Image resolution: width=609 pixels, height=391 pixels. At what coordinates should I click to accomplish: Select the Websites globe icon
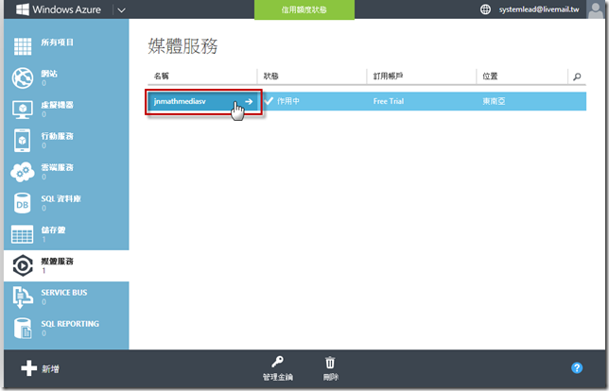click(x=23, y=77)
